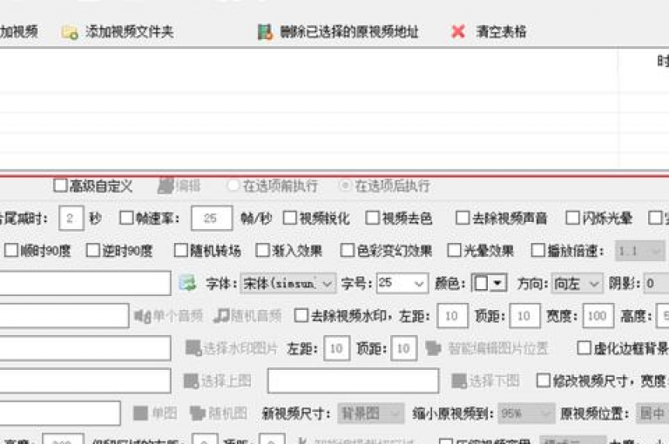Click the path field left of 选择下图
The image size is (669, 444).
pyautogui.click(x=354, y=380)
